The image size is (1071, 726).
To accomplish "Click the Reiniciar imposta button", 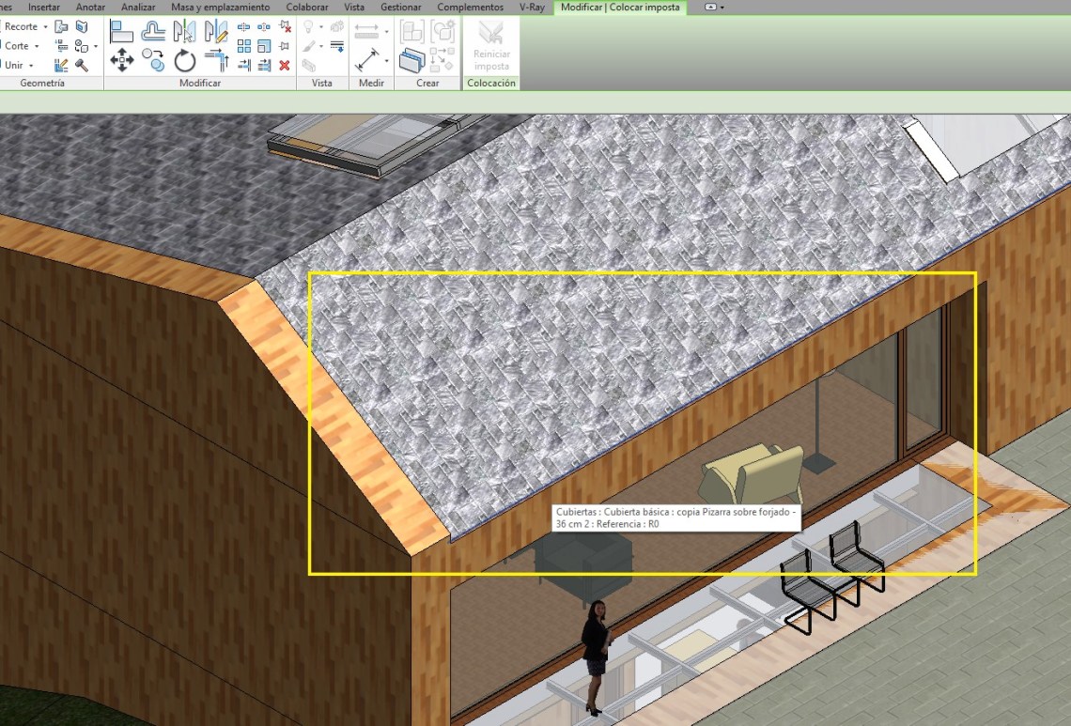I will [x=491, y=46].
